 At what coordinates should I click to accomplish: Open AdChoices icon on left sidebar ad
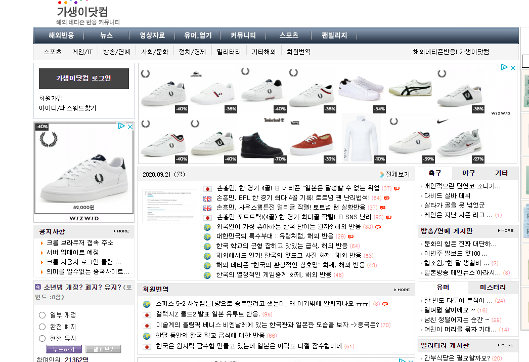coord(121,126)
